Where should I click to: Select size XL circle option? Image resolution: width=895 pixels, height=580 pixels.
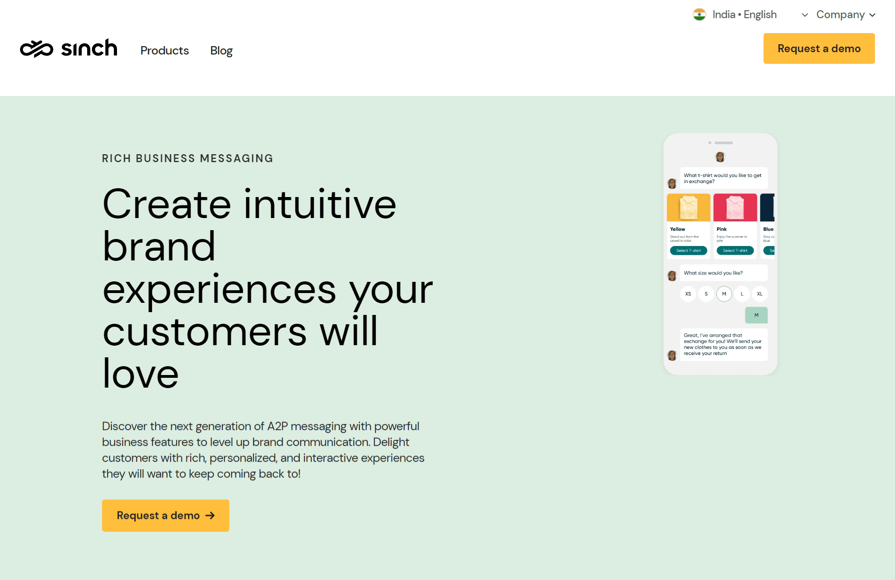click(x=760, y=294)
